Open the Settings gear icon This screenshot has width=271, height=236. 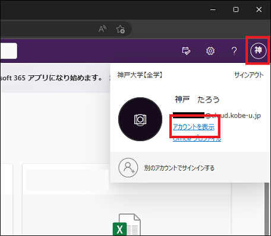coord(210,51)
